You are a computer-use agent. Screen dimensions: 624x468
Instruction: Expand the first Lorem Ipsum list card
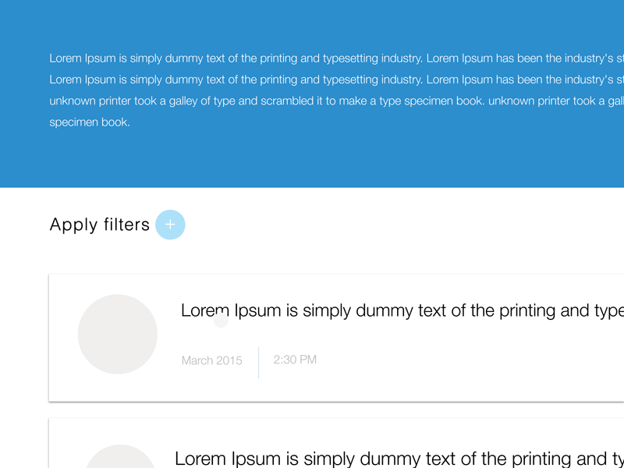(x=335, y=335)
